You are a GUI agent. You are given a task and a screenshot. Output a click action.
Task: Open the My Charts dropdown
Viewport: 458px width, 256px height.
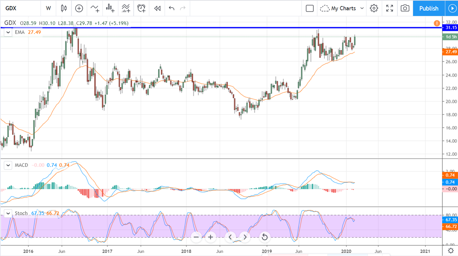point(342,8)
